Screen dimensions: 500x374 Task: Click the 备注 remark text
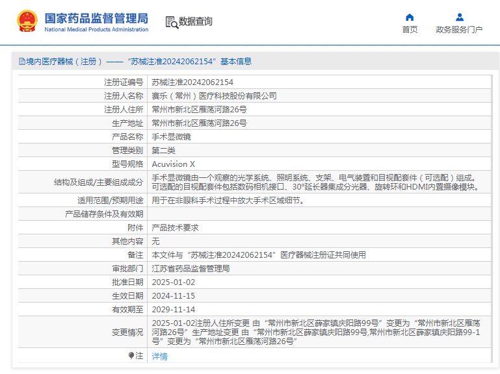(259, 255)
